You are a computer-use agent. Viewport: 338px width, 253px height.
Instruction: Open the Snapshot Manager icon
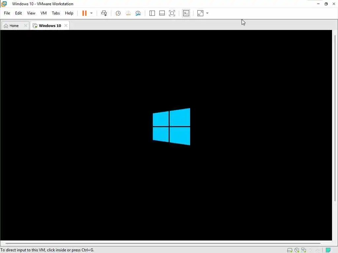138,13
